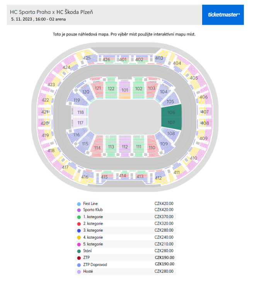Screen dimensions: 259x297
Task: Select standing section 107
Action: (x=171, y=123)
